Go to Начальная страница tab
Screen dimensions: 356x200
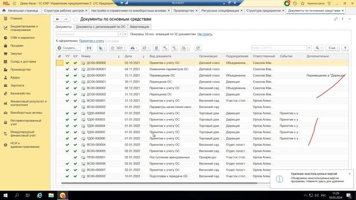point(21,11)
